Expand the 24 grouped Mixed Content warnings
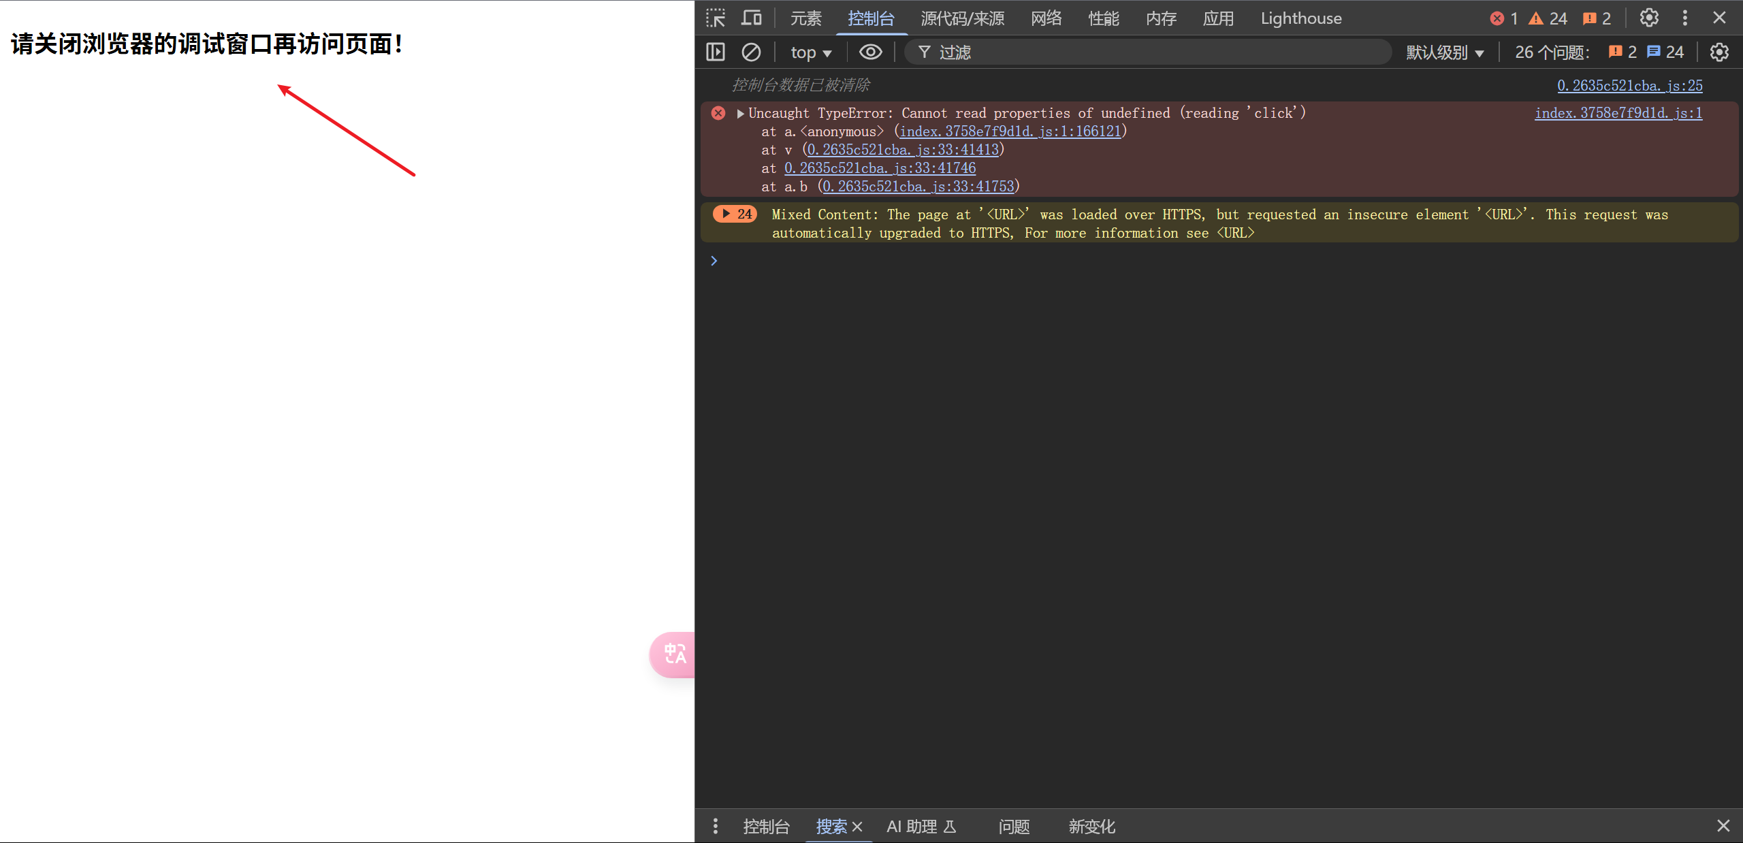 coord(735,214)
